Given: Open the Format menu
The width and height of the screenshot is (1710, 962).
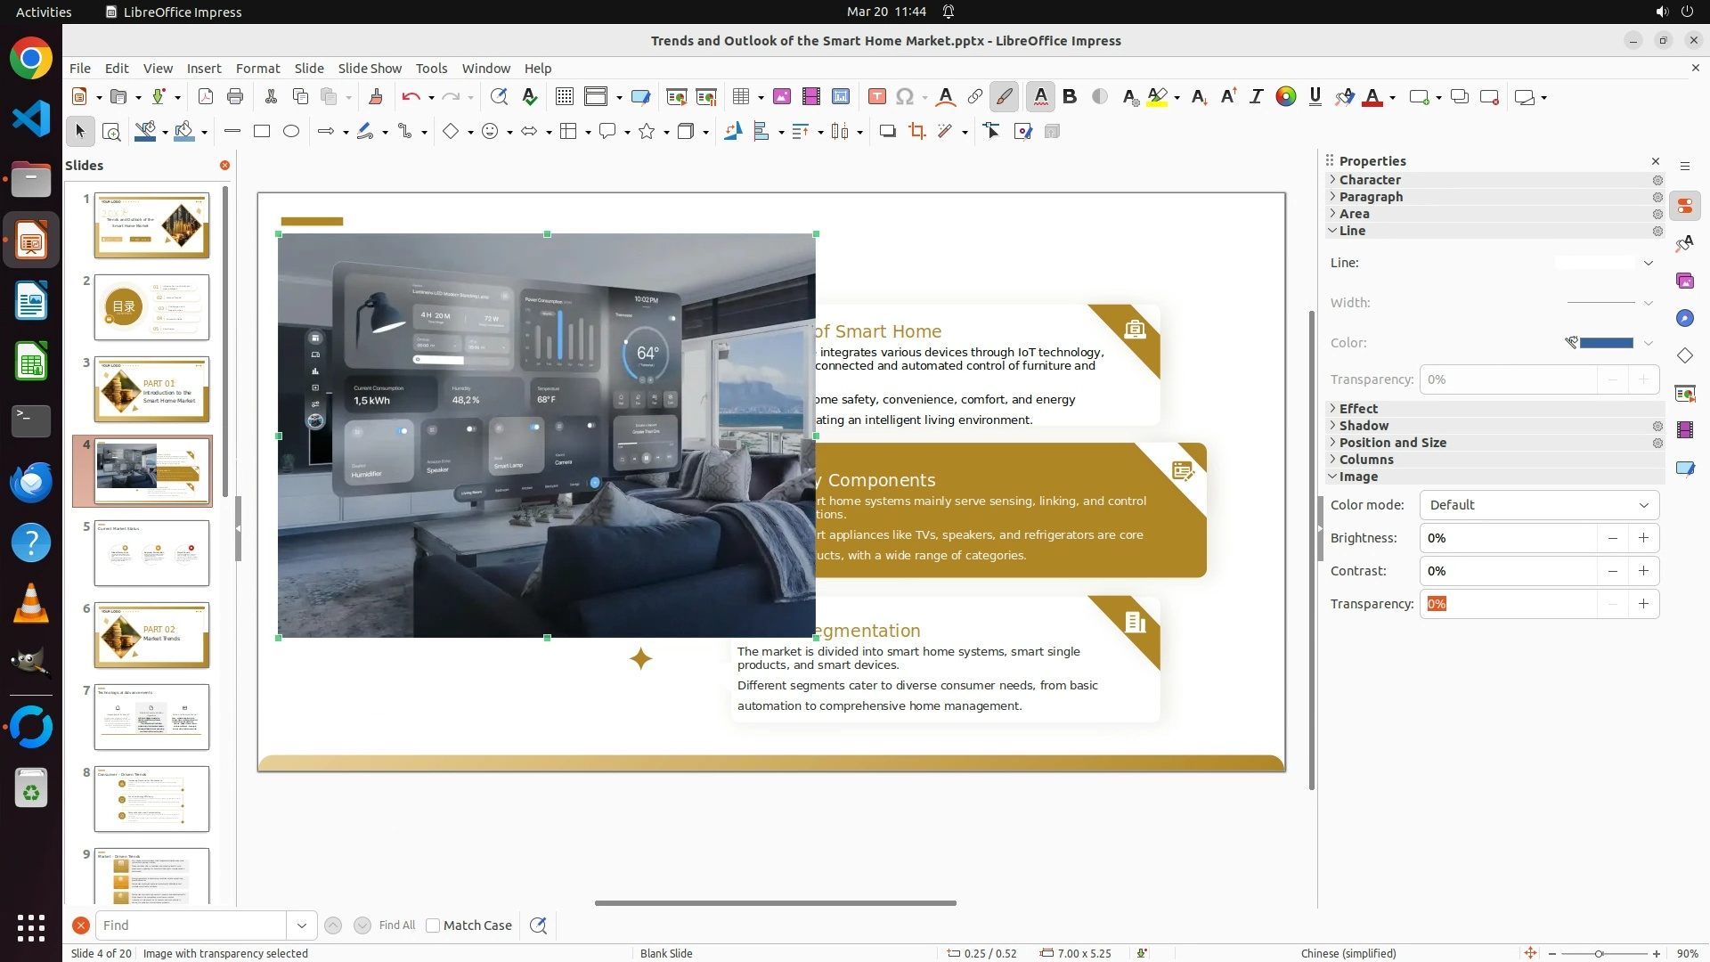Looking at the screenshot, I should [257, 69].
